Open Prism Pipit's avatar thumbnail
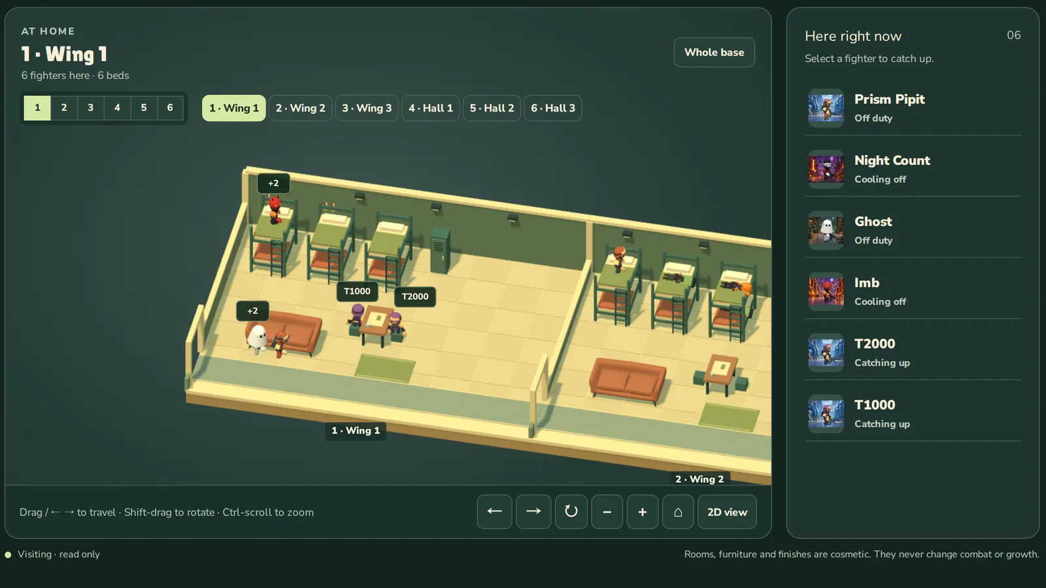The image size is (1046, 588). pyautogui.click(x=826, y=108)
